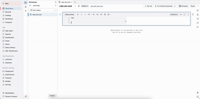Click the Dashboards icon in the sidebar
The width and height of the screenshot is (200, 99).
3,38
